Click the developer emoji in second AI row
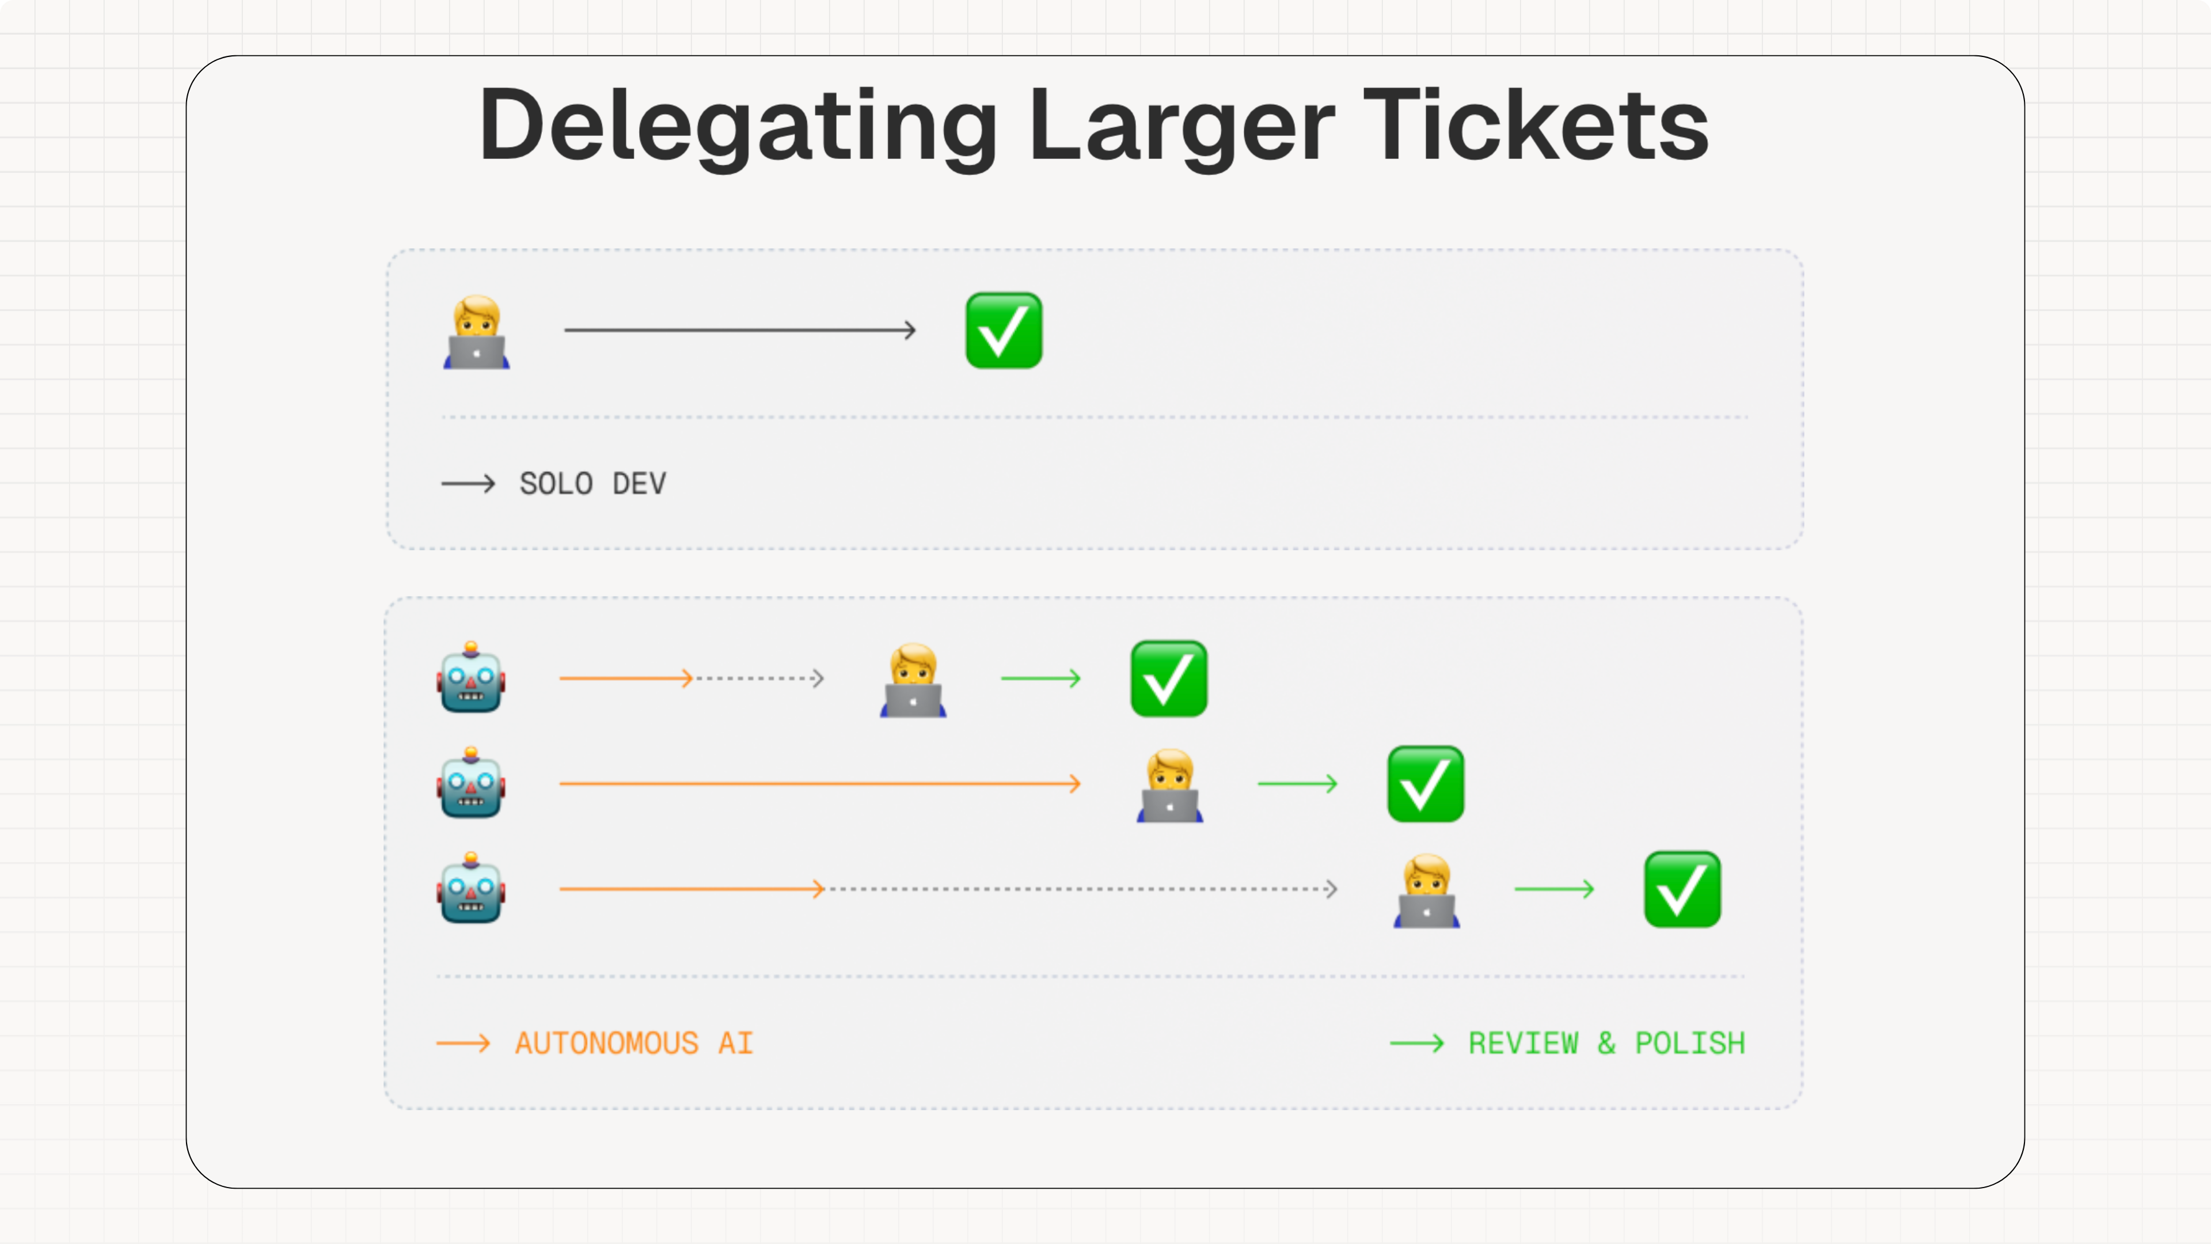Viewport: 2211px width, 1244px height. coord(1170,784)
